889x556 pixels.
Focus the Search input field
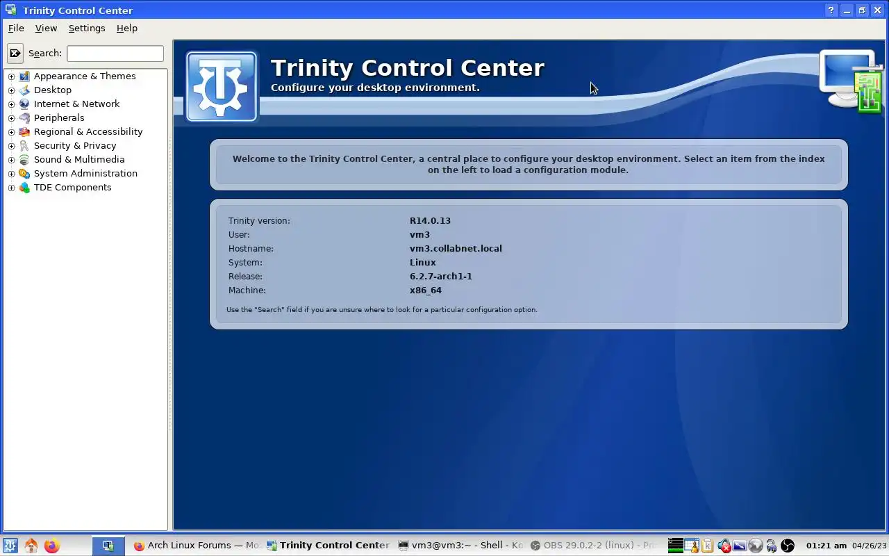pos(115,53)
